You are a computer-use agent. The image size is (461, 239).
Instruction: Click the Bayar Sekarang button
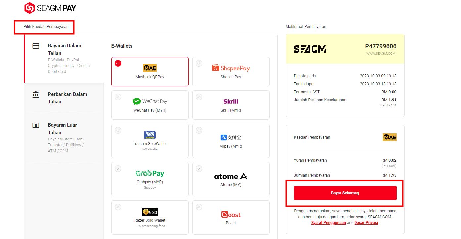(345, 193)
